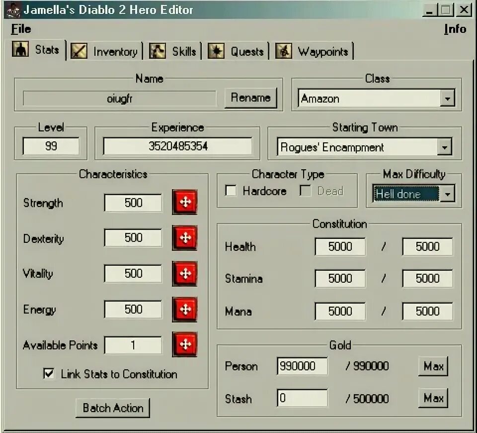Viewport: 477px width, 433px height.
Task: Click the current Health value field
Action: (340, 246)
